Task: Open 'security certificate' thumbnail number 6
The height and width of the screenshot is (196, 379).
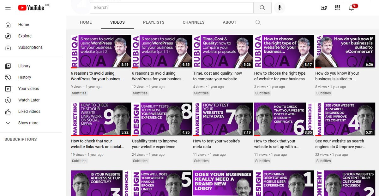Action: (x=284, y=119)
